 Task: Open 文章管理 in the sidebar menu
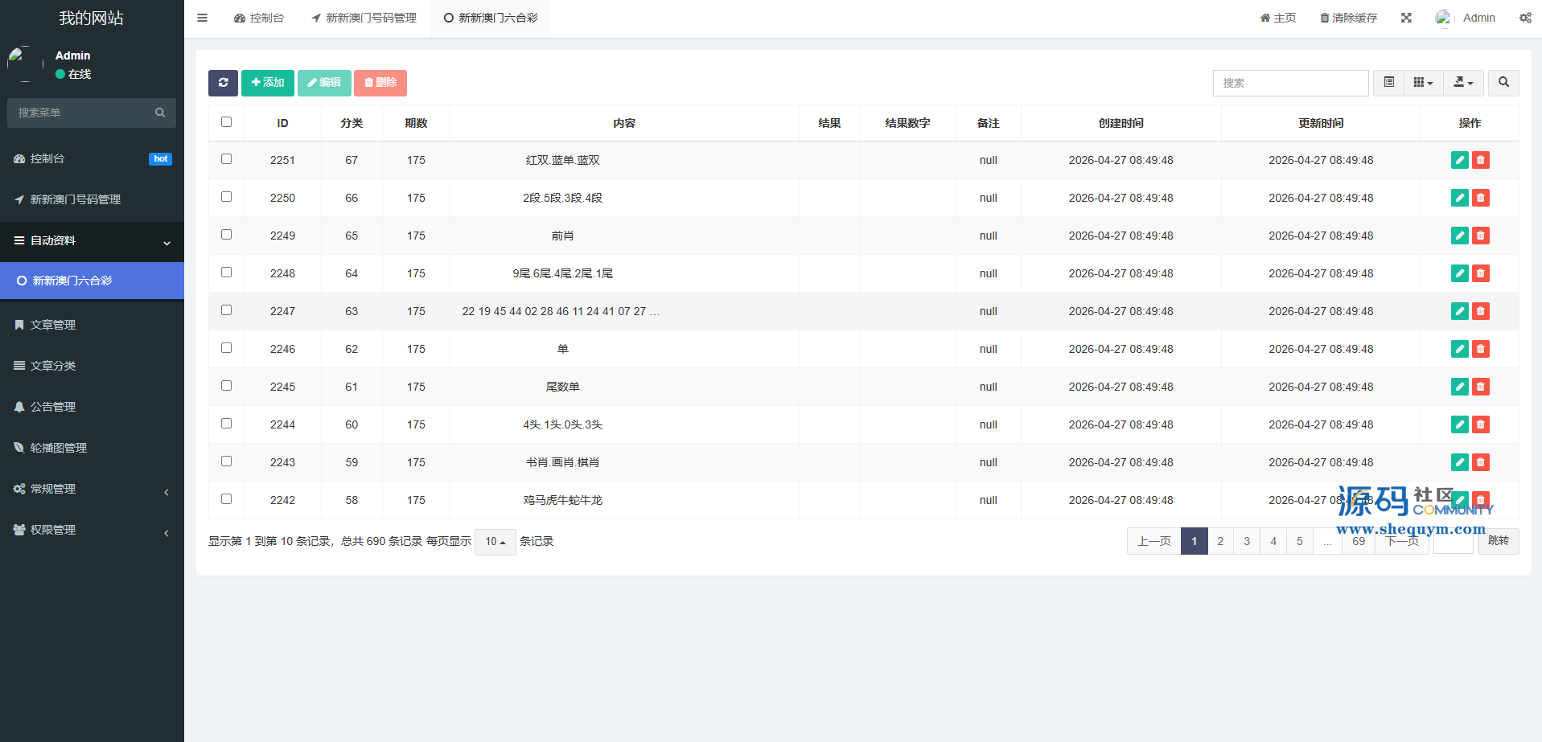(x=53, y=325)
